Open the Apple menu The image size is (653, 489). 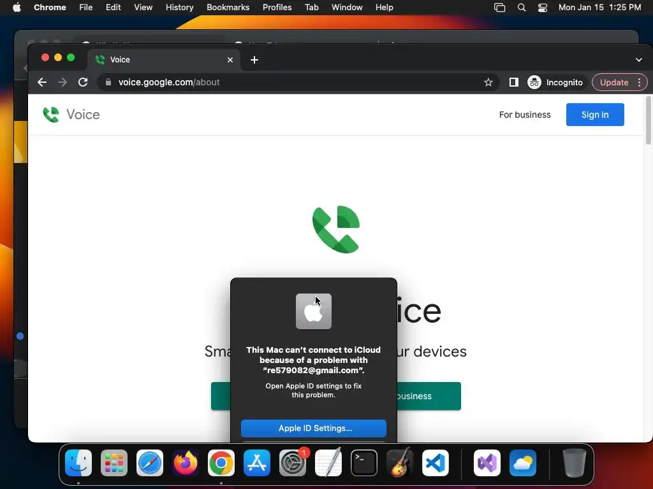(17, 8)
